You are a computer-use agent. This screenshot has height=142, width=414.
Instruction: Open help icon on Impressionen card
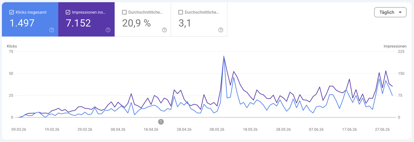(108, 30)
